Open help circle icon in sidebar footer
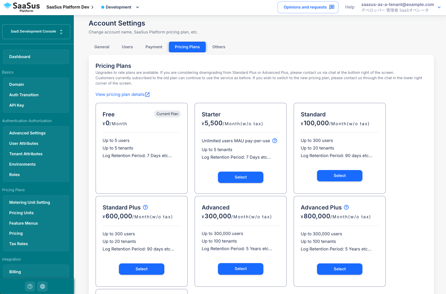 [30, 286]
